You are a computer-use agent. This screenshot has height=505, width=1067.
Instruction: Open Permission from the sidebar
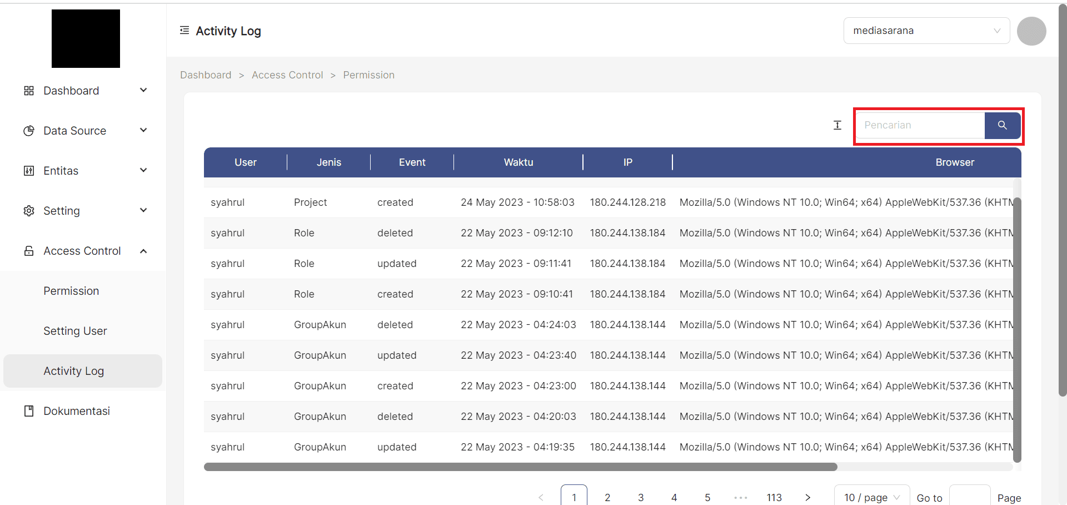[x=71, y=290]
